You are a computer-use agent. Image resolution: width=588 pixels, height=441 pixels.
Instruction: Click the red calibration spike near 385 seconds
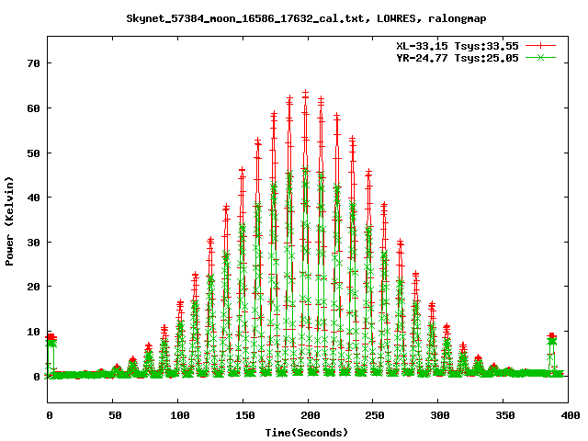coord(551,335)
